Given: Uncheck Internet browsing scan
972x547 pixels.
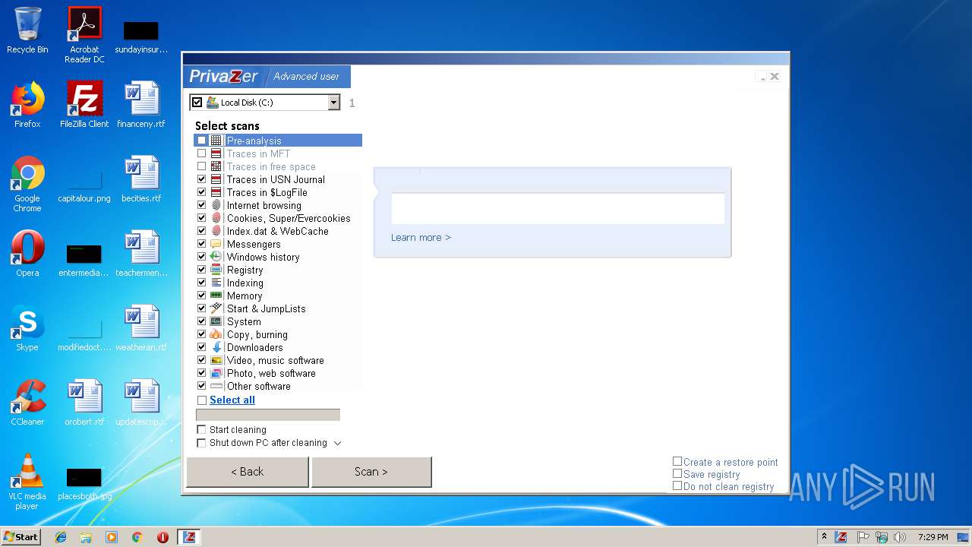Looking at the screenshot, I should click(202, 205).
